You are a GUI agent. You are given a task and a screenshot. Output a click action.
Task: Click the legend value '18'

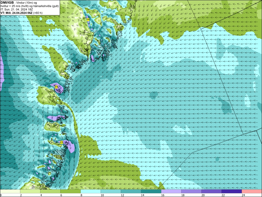183,195
